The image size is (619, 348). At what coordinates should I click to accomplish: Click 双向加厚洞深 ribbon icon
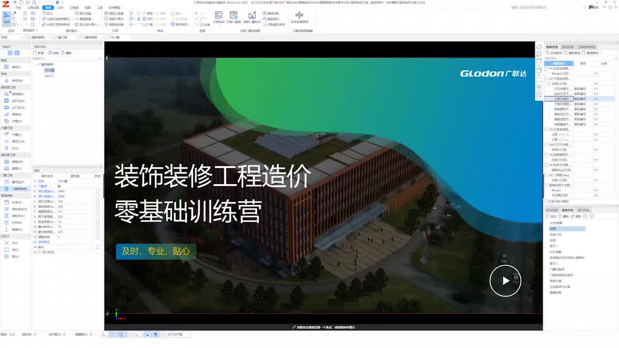[299, 18]
